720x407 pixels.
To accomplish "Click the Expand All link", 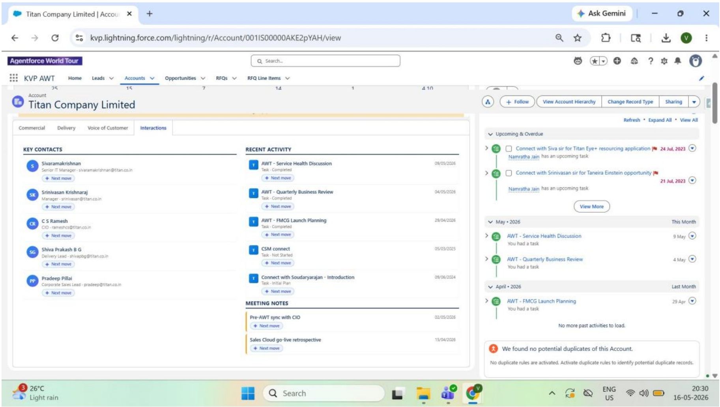I will coord(660,120).
